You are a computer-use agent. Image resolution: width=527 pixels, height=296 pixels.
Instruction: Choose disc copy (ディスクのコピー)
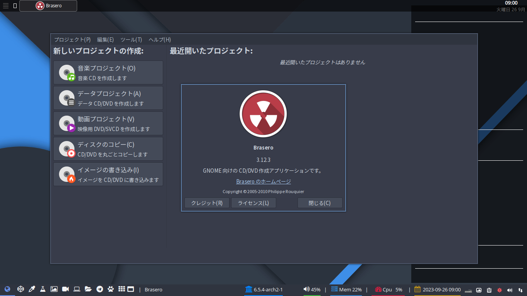(x=108, y=149)
